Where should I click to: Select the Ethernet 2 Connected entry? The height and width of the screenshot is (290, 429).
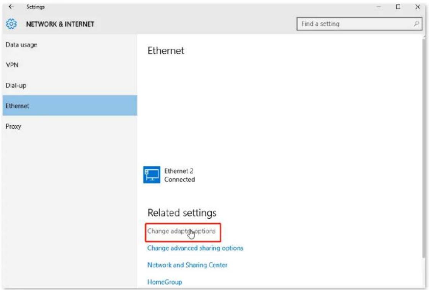pos(169,175)
